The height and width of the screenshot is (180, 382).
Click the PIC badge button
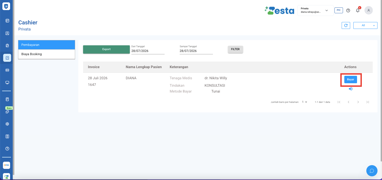tap(338, 10)
